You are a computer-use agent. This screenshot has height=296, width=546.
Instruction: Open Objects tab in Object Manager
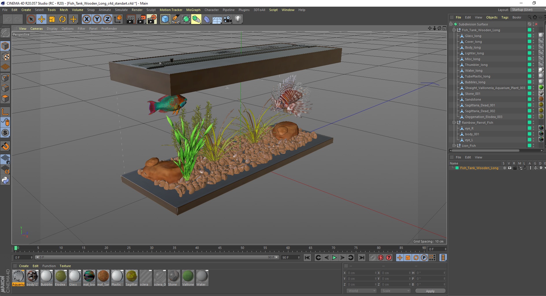tap(492, 17)
